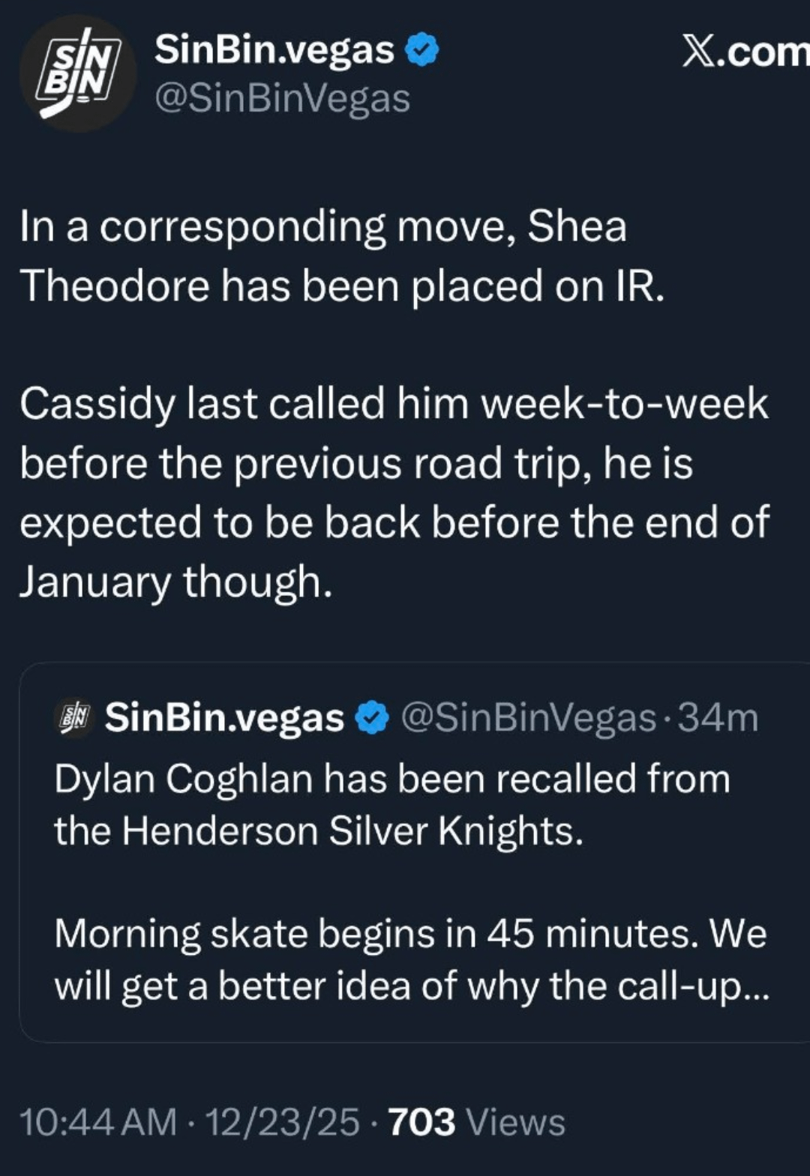Image resolution: width=810 pixels, height=1176 pixels.
Task: Click the 10:44 AM post time
Action: (97, 1122)
